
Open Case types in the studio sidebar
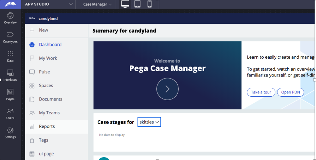click(x=10, y=35)
